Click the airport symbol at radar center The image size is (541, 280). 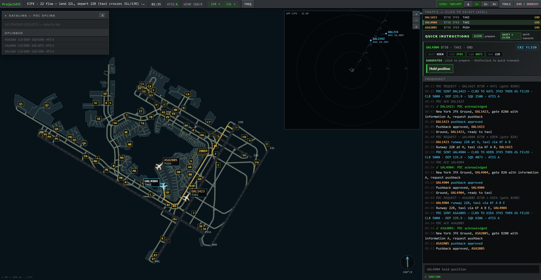coord(352,70)
